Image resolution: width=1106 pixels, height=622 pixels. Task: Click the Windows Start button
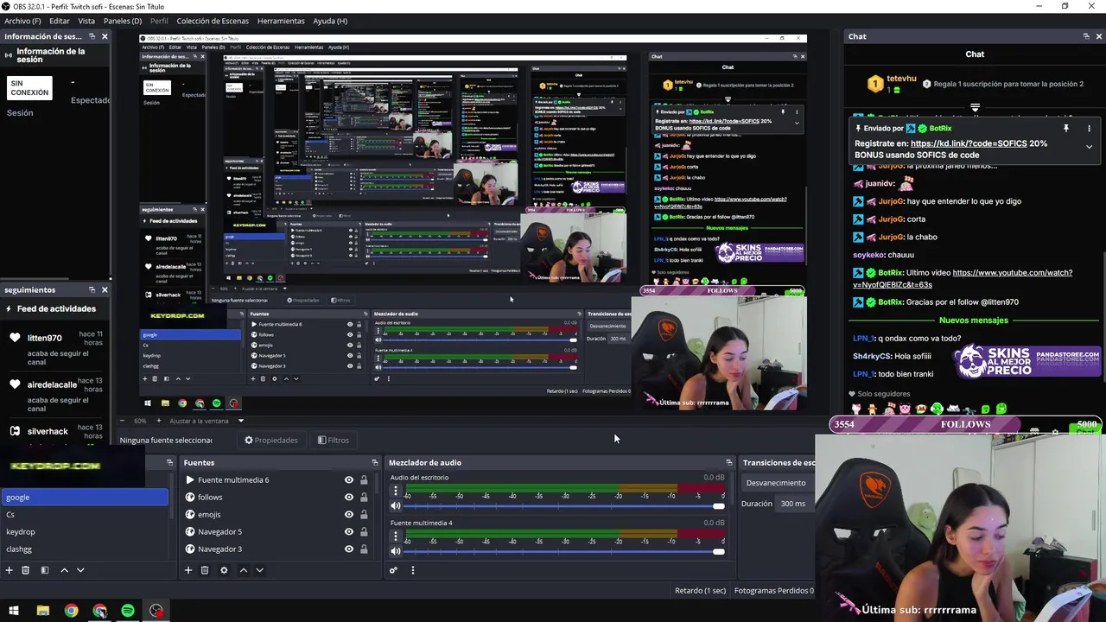click(x=14, y=611)
